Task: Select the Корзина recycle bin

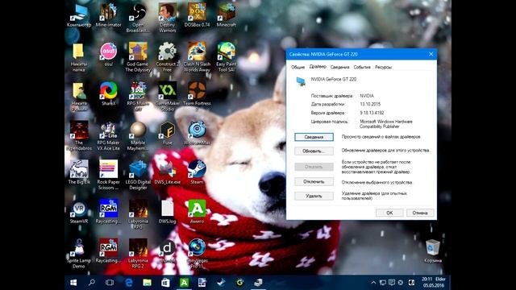Action: 433,251
